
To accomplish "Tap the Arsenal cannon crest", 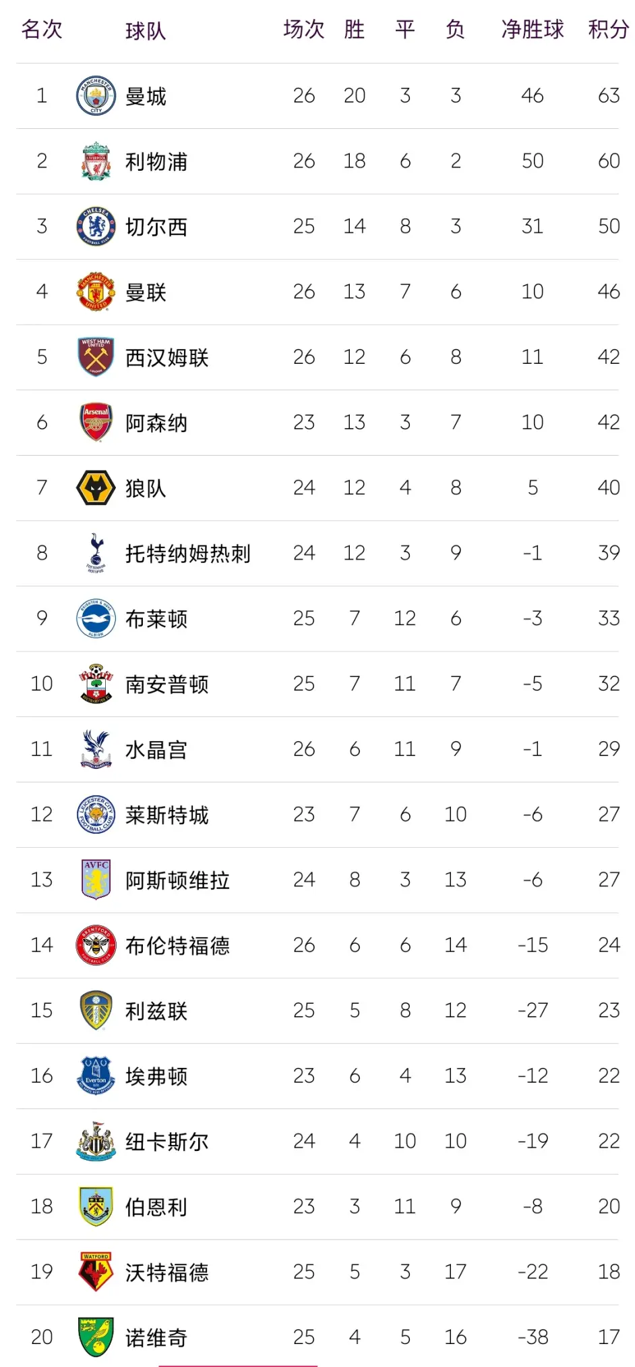I will point(96,423).
